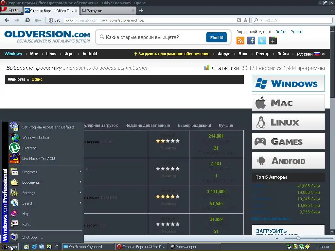Open the Linux category banner
This screenshot has height=251, width=335.
pos(288,122)
